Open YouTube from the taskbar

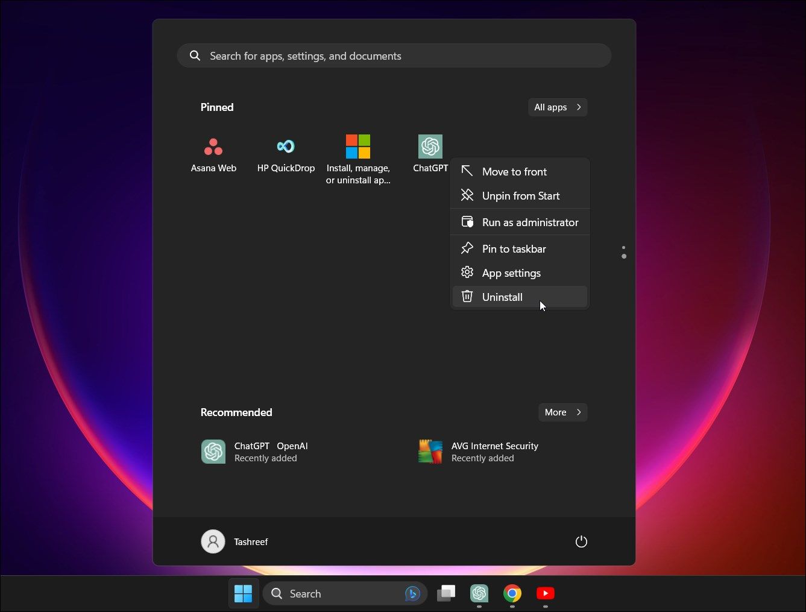(545, 593)
